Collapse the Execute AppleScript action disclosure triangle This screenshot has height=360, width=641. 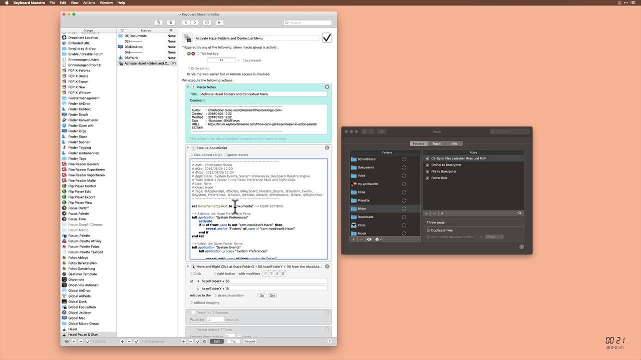188,148
